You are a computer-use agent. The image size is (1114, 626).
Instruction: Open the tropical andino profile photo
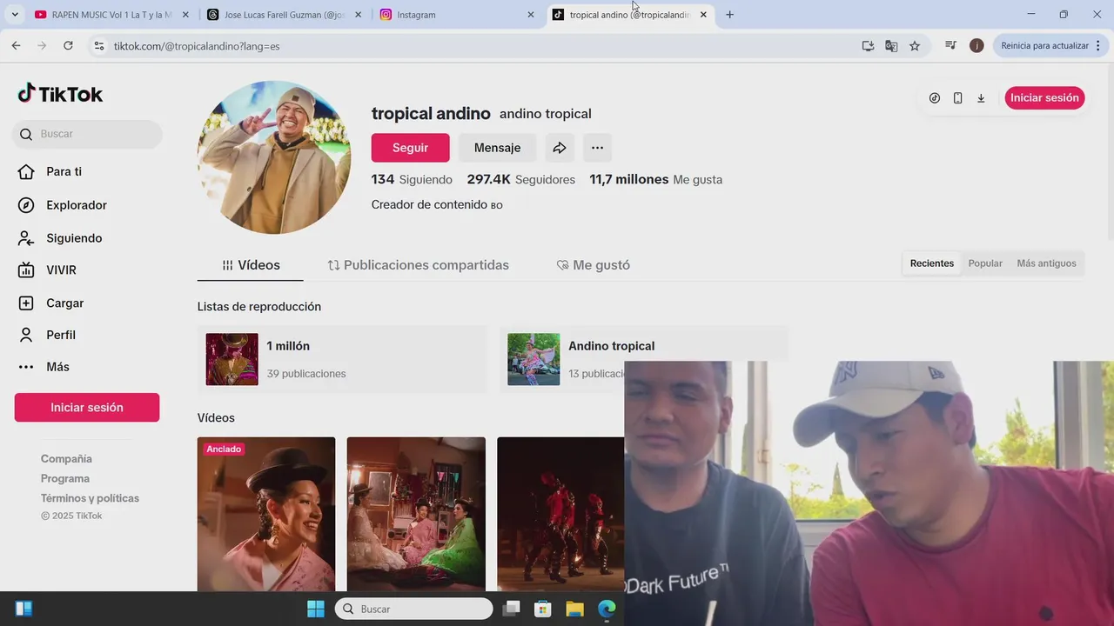(274, 157)
